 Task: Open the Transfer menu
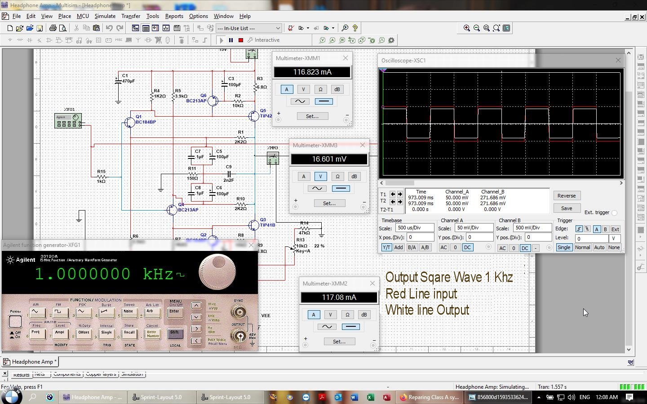pyautogui.click(x=131, y=16)
